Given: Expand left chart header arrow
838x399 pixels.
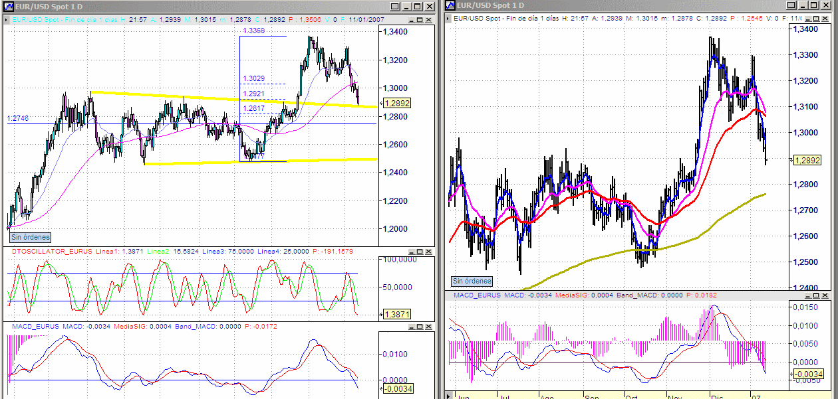Looking at the screenshot, I should click(x=7, y=20).
